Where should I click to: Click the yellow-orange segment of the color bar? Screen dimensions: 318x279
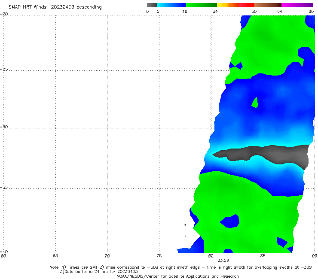[228, 5]
